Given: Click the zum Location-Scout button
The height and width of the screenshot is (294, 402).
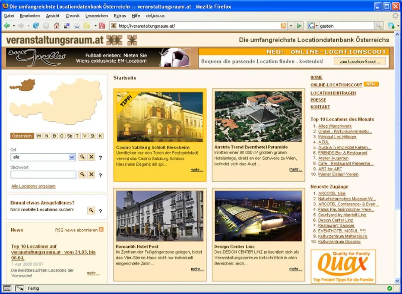Looking at the screenshot, I should point(359,62).
